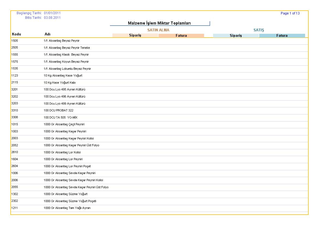Click the 'Page 1 of 13' indicator
Screen dimensions: 319x225
pos(290,13)
